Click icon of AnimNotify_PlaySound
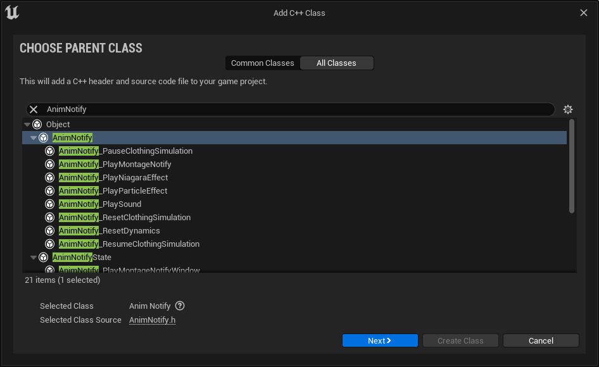 pyautogui.click(x=49, y=204)
